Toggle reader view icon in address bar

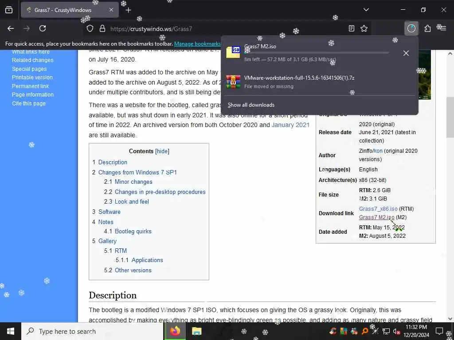(352, 28)
